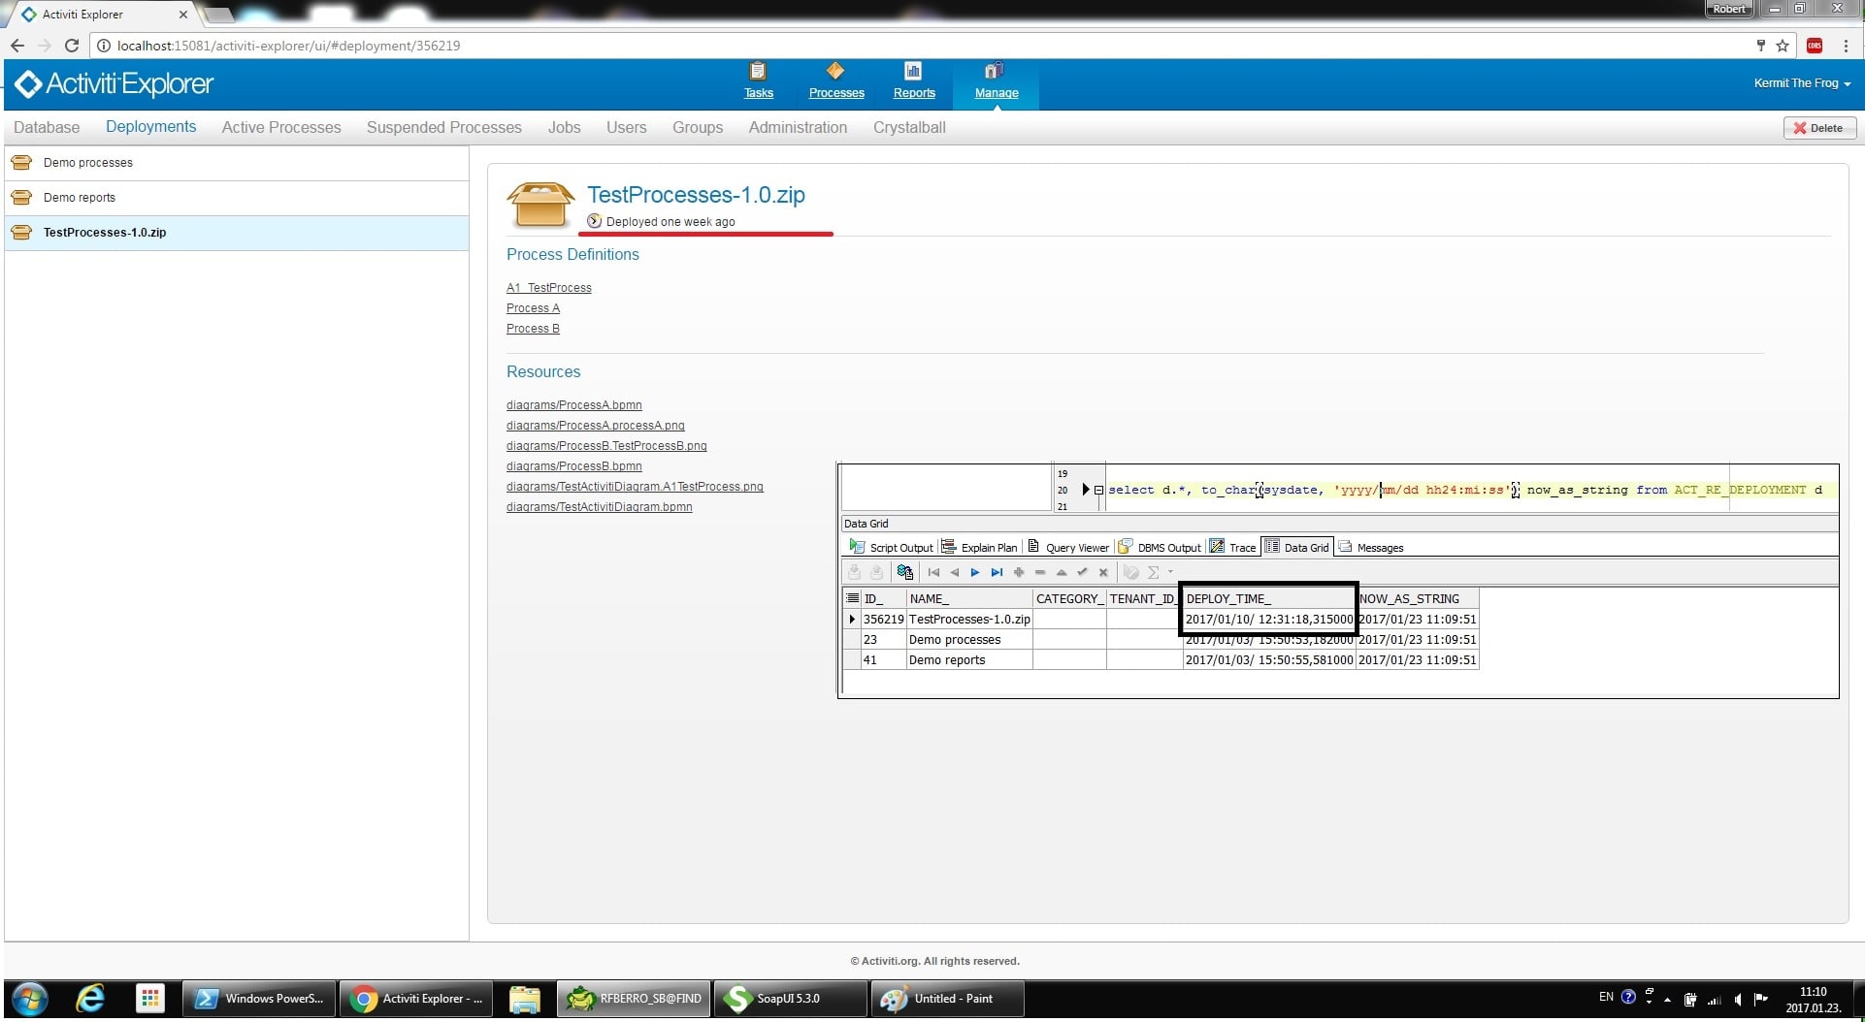Launch Internet Explorer from the taskbar

tap(90, 999)
